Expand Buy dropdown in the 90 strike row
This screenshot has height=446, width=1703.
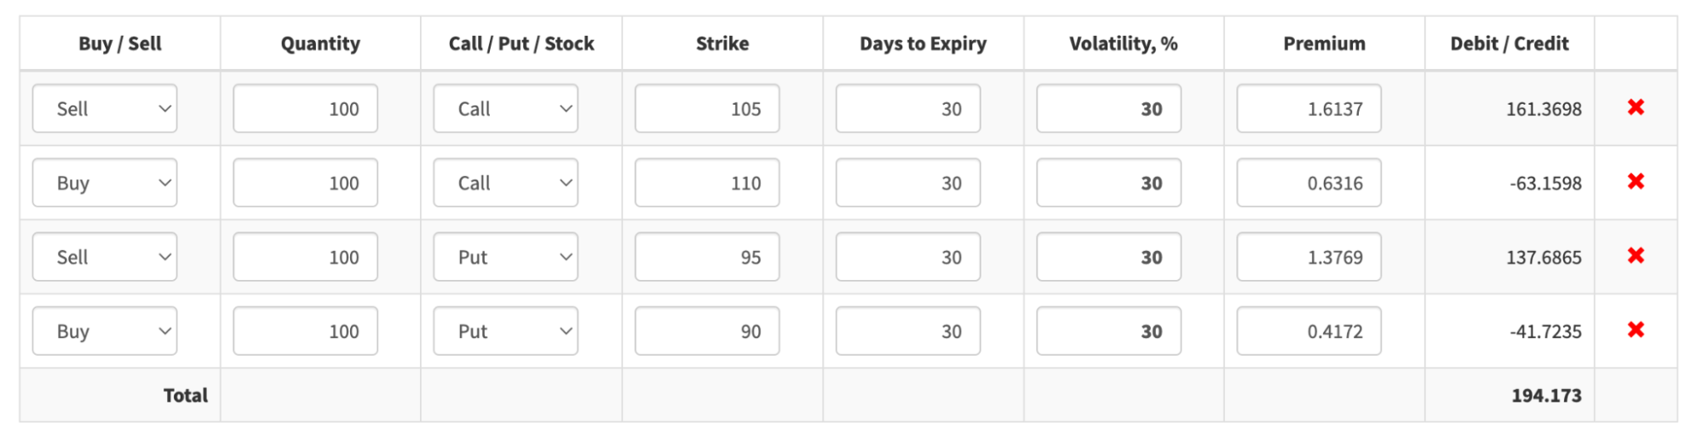105,330
